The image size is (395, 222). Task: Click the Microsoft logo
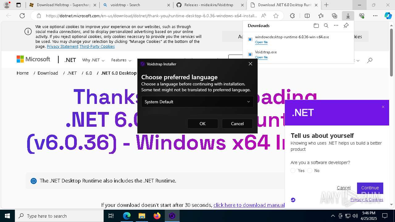pos(33,59)
